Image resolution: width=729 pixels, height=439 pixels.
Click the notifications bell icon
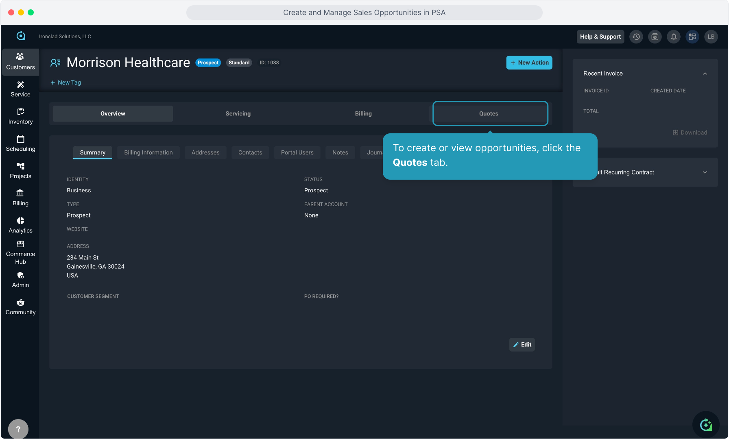click(x=674, y=37)
